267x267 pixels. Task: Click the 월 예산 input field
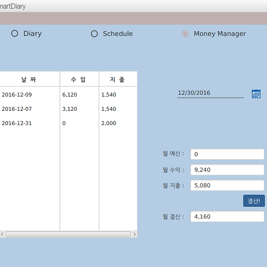coord(227,154)
